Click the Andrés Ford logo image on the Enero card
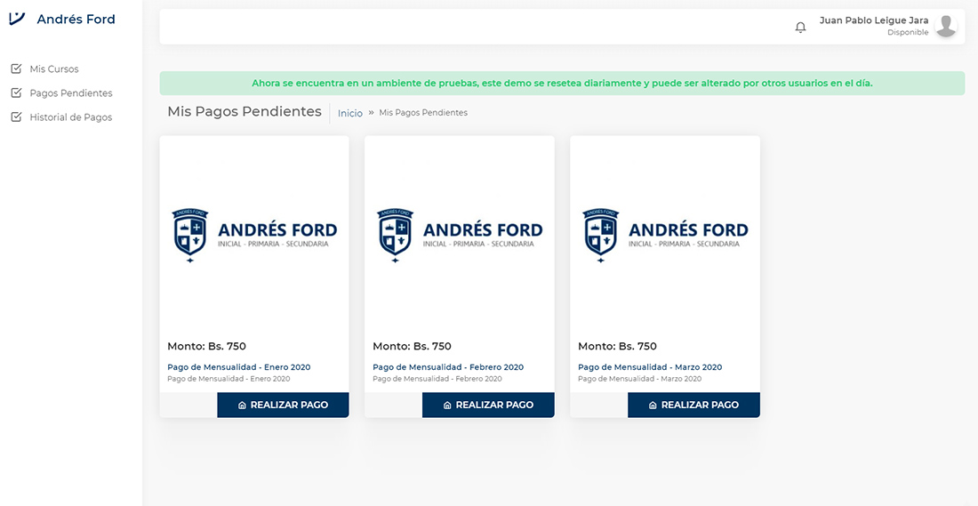The width and height of the screenshot is (978, 506). pos(254,236)
